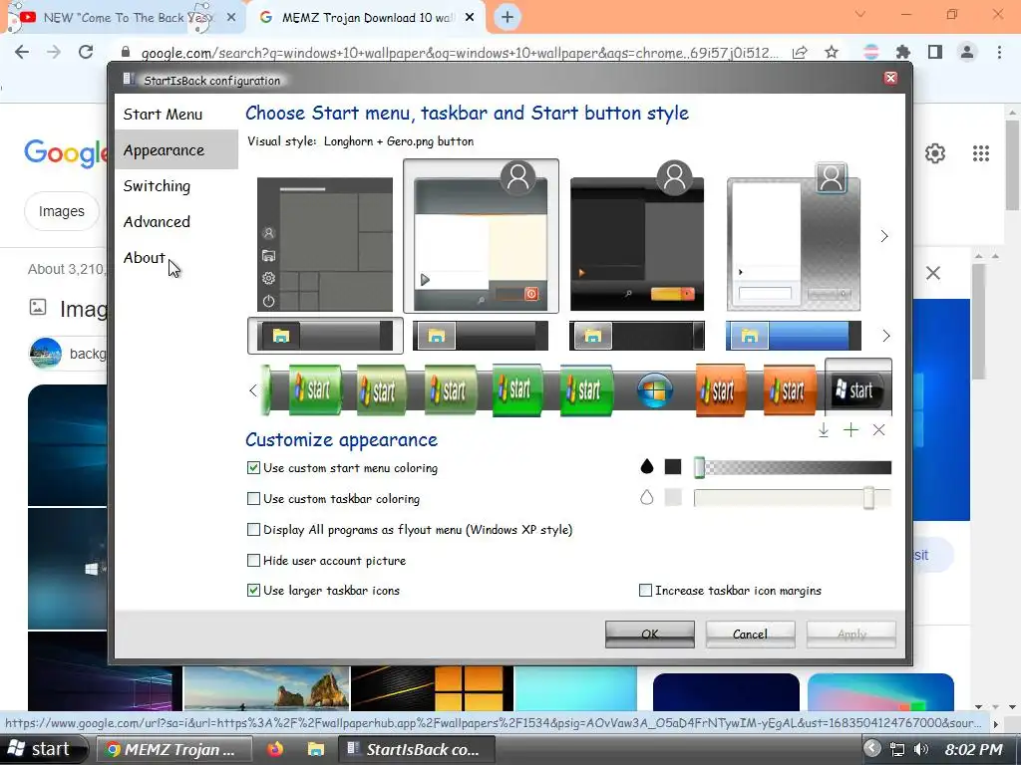This screenshot has width=1021, height=765.
Task: Open the Chrome Extensions puzzle icon
Action: point(903,52)
